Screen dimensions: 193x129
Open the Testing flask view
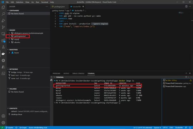[x=3, y=47]
